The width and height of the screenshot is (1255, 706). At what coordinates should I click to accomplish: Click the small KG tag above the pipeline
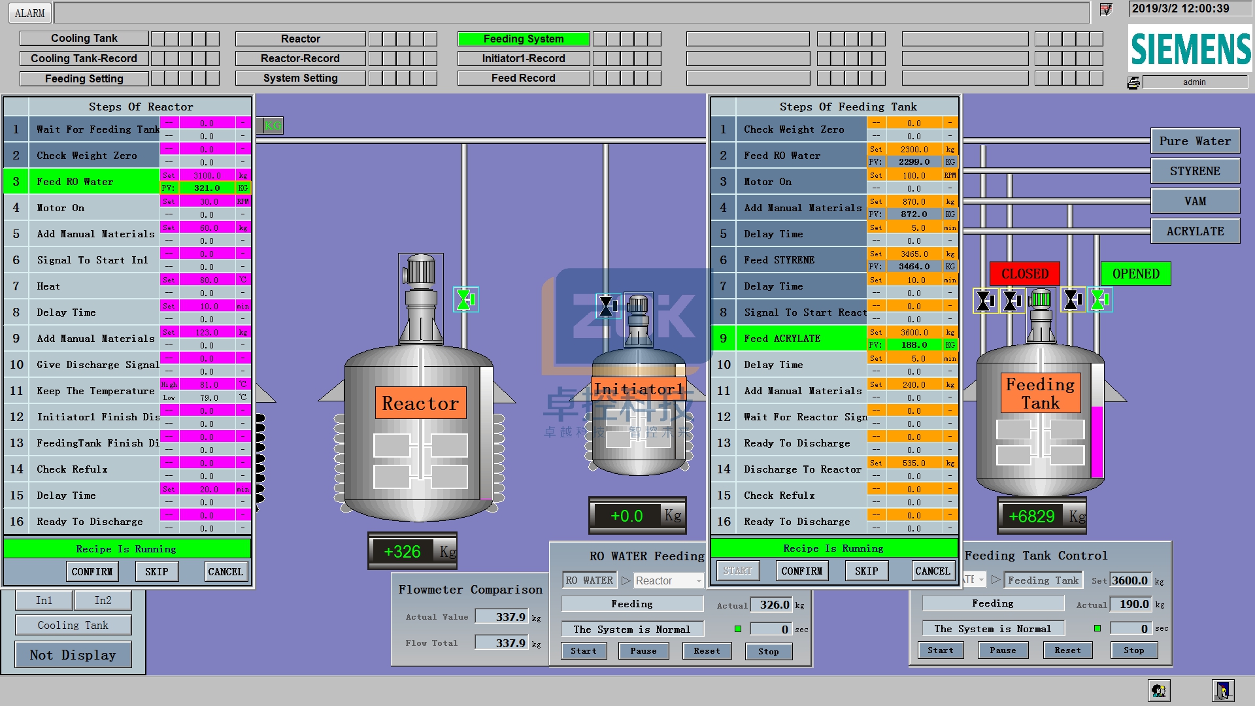click(273, 126)
